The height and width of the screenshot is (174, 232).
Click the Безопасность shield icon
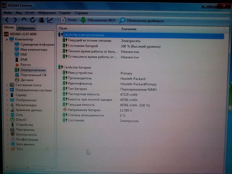tap(13, 135)
